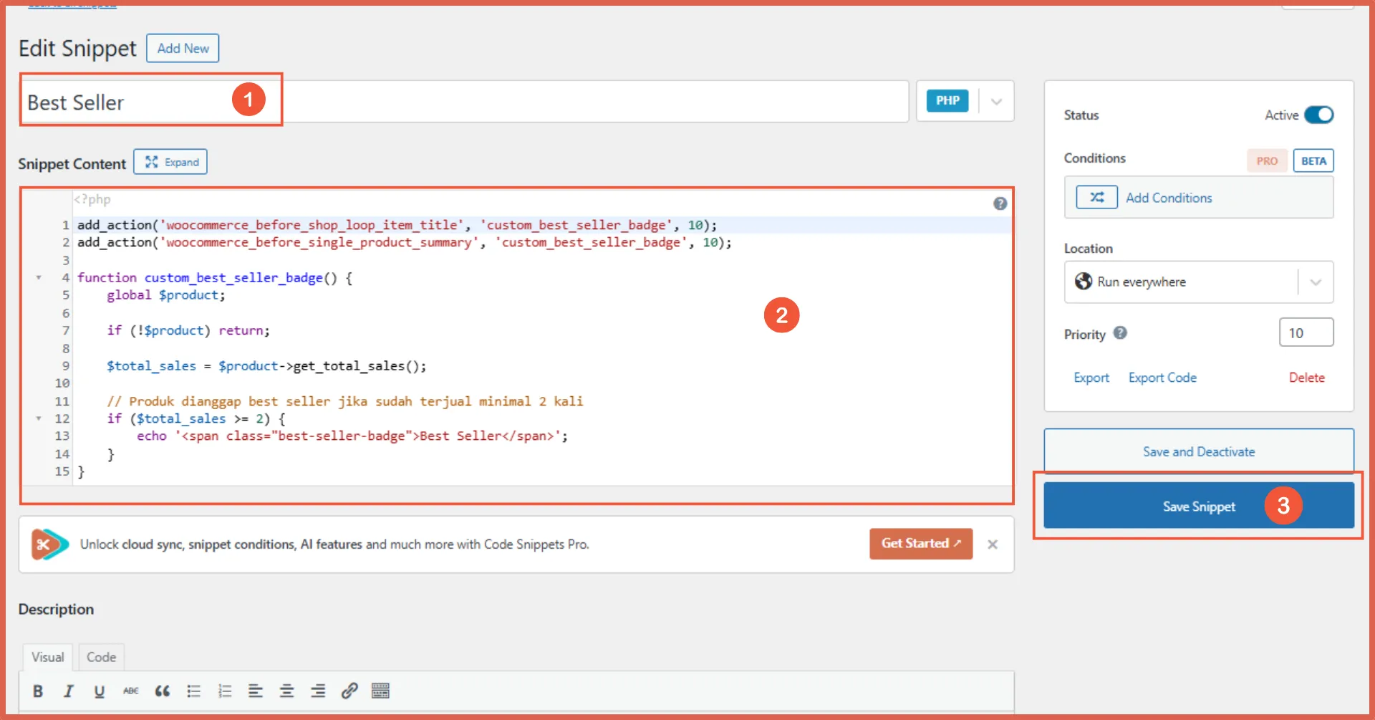Open the PHP snippet type dropdown
The width and height of the screenshot is (1375, 720).
(996, 101)
